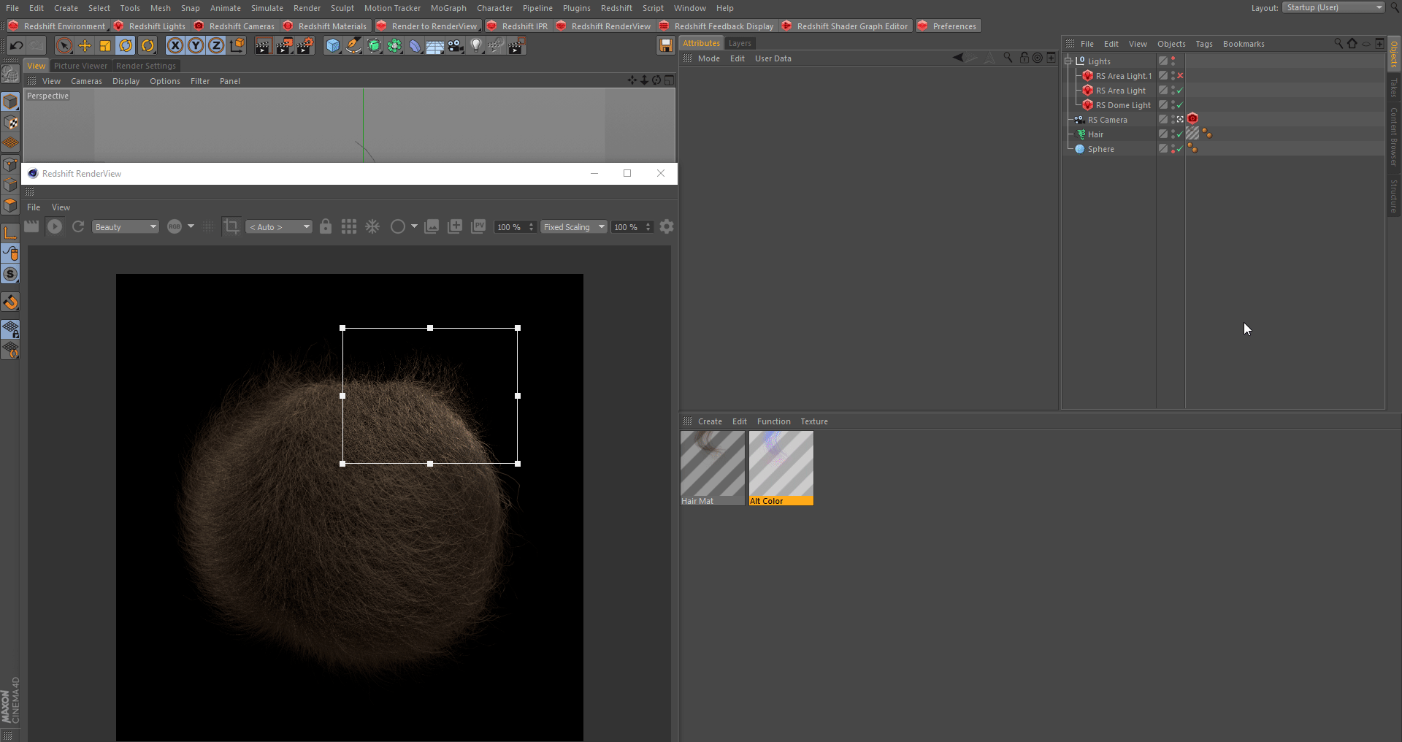Click the snowflake freeze icon in RenderView

click(372, 227)
